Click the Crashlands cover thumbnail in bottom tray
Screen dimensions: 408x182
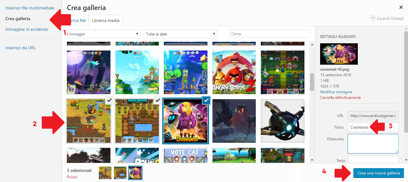(x=135, y=173)
